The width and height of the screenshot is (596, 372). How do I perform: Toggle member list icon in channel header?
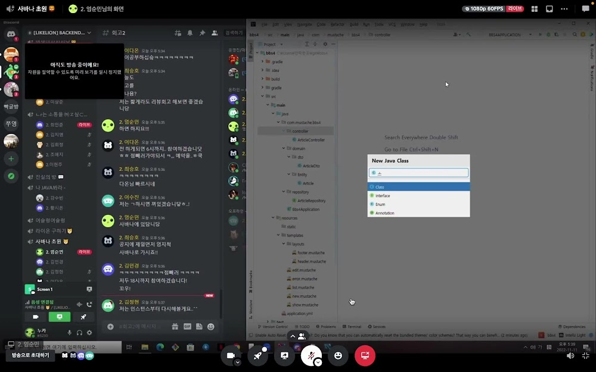click(x=215, y=33)
